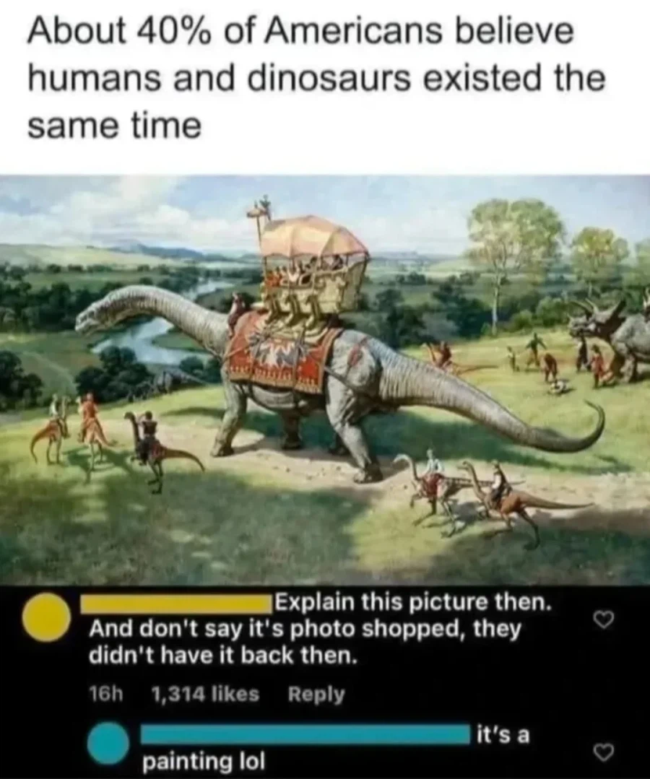The height and width of the screenshot is (779, 650).
Task: Click 'didn't have it back then.' text line
Action: (x=223, y=656)
